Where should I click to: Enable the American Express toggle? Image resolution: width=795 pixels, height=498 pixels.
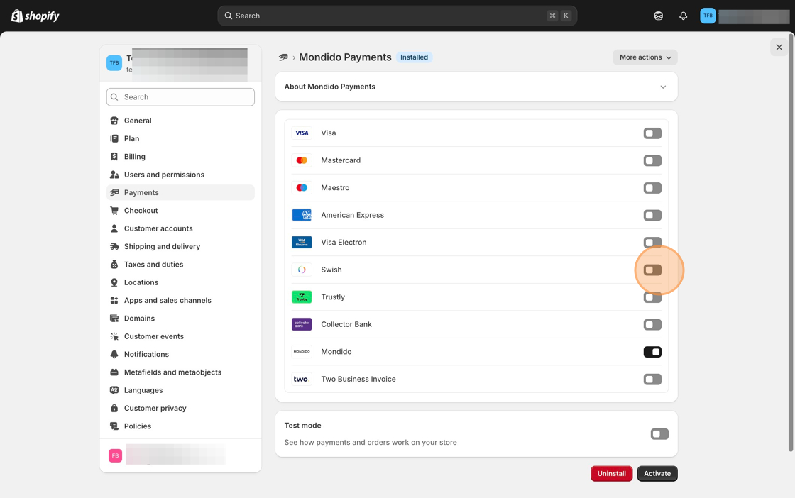click(652, 216)
